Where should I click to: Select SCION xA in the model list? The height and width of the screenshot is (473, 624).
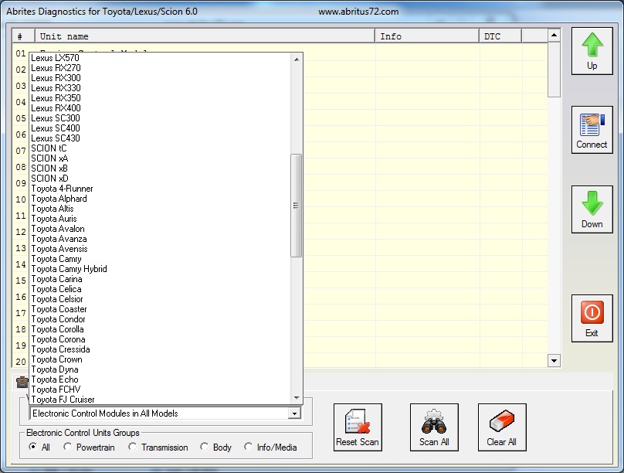[x=161, y=158]
